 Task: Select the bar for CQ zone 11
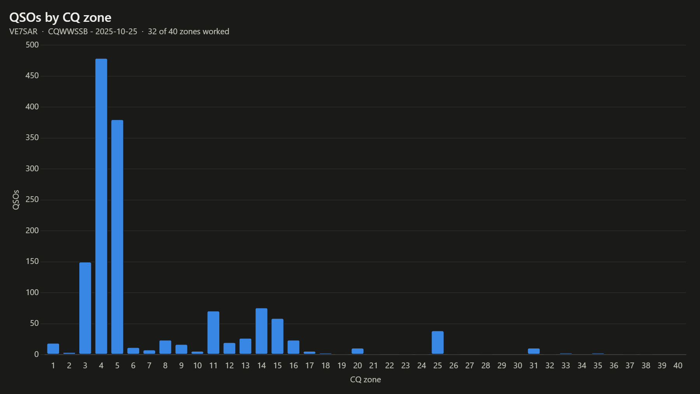pyautogui.click(x=213, y=332)
